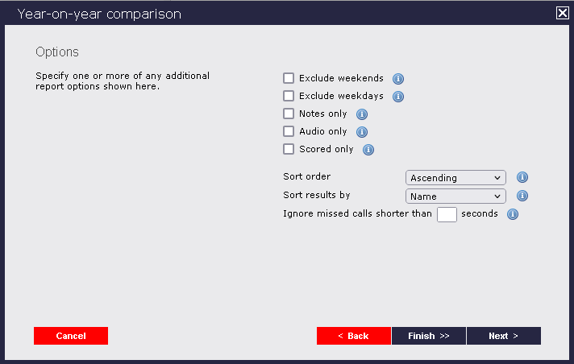Proceed using the Next > button
574x364 pixels.
503,336
